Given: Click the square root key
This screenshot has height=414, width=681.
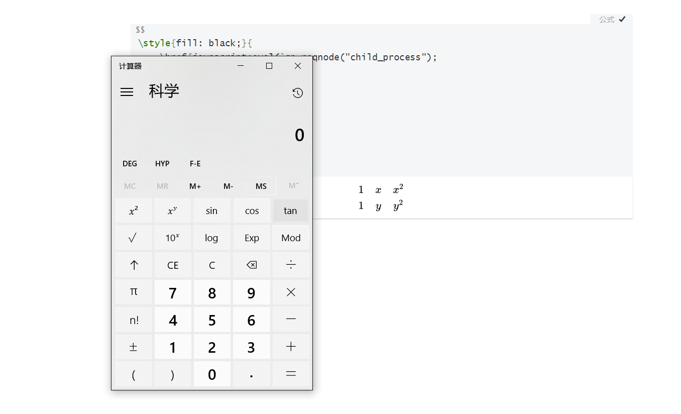Looking at the screenshot, I should (x=133, y=238).
